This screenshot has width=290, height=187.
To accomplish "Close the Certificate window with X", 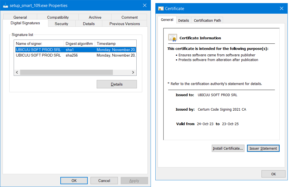I will click(282, 8).
